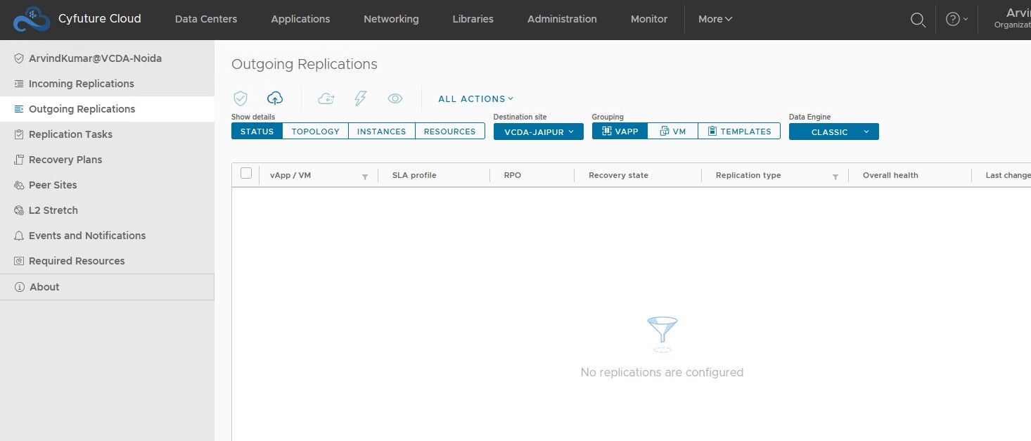The width and height of the screenshot is (1031, 441).
Task: Click the lightning bolt failover icon
Action: (x=360, y=98)
